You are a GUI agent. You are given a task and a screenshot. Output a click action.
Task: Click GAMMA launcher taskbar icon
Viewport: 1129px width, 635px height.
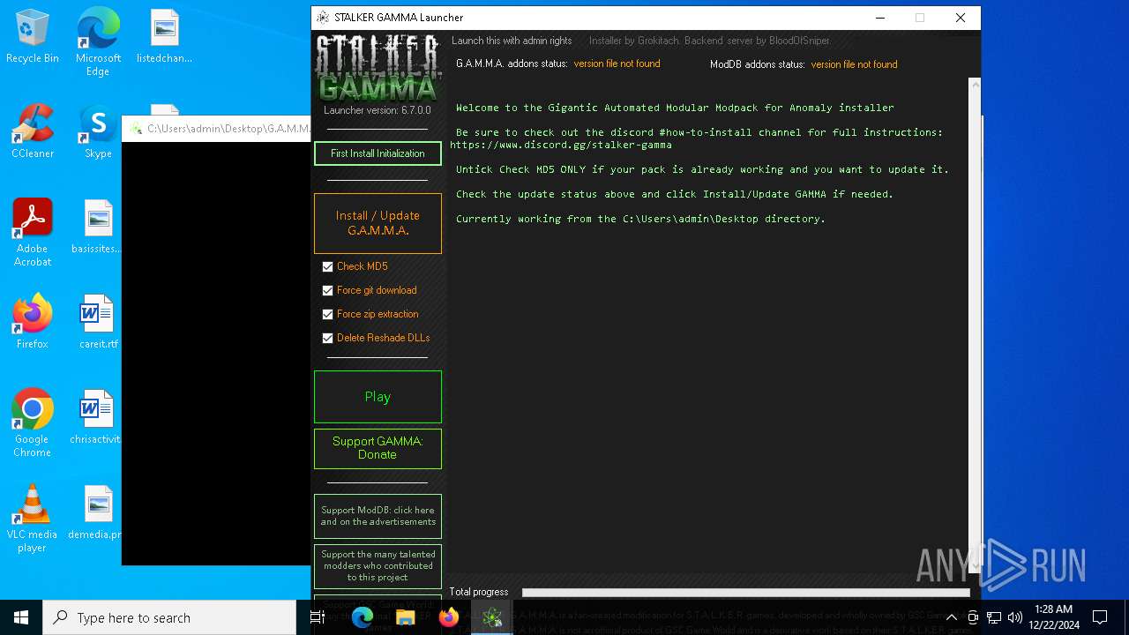click(491, 617)
